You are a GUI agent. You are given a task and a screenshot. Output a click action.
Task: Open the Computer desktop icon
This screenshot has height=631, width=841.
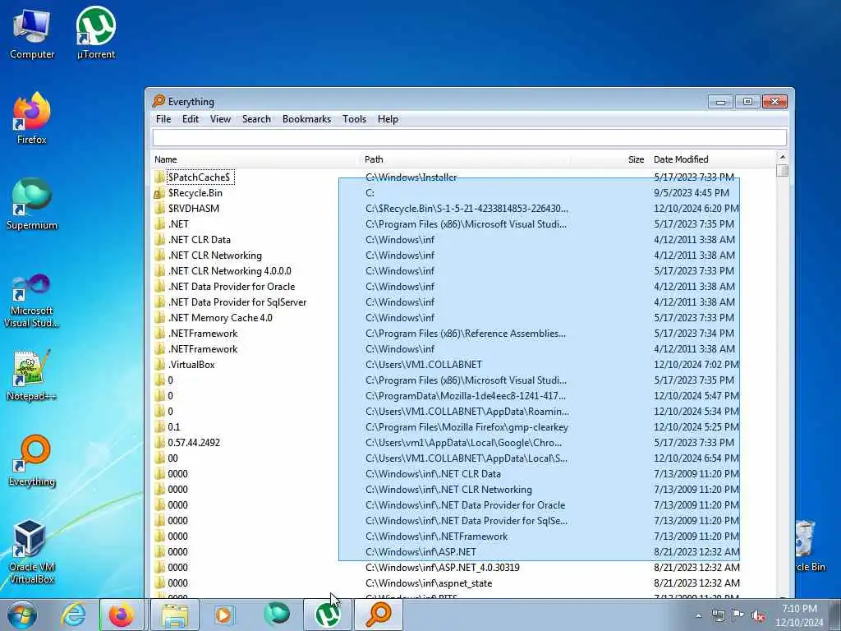[x=32, y=34]
